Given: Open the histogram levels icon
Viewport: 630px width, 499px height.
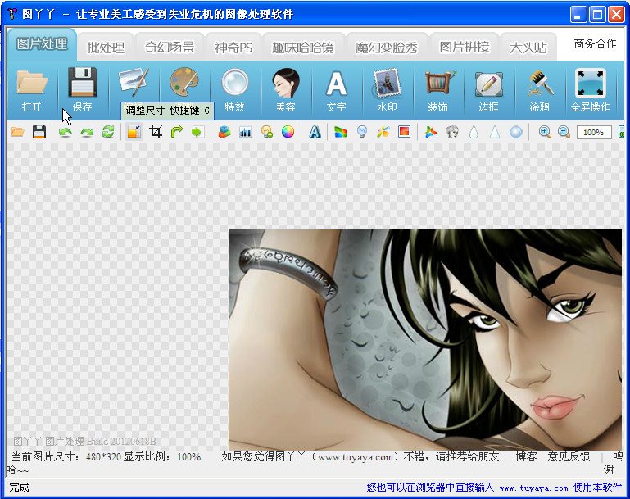Looking at the screenshot, I should click(245, 132).
